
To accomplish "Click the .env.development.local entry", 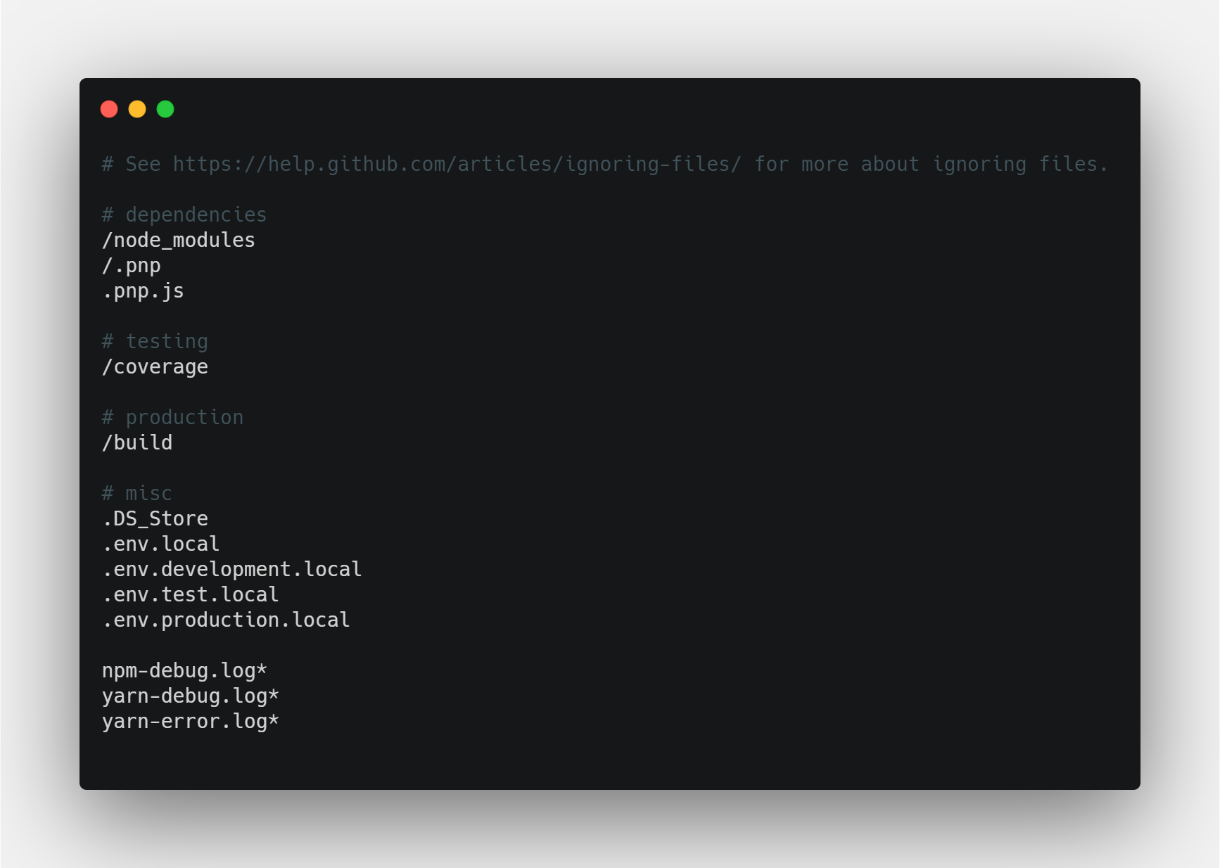I will click(232, 569).
